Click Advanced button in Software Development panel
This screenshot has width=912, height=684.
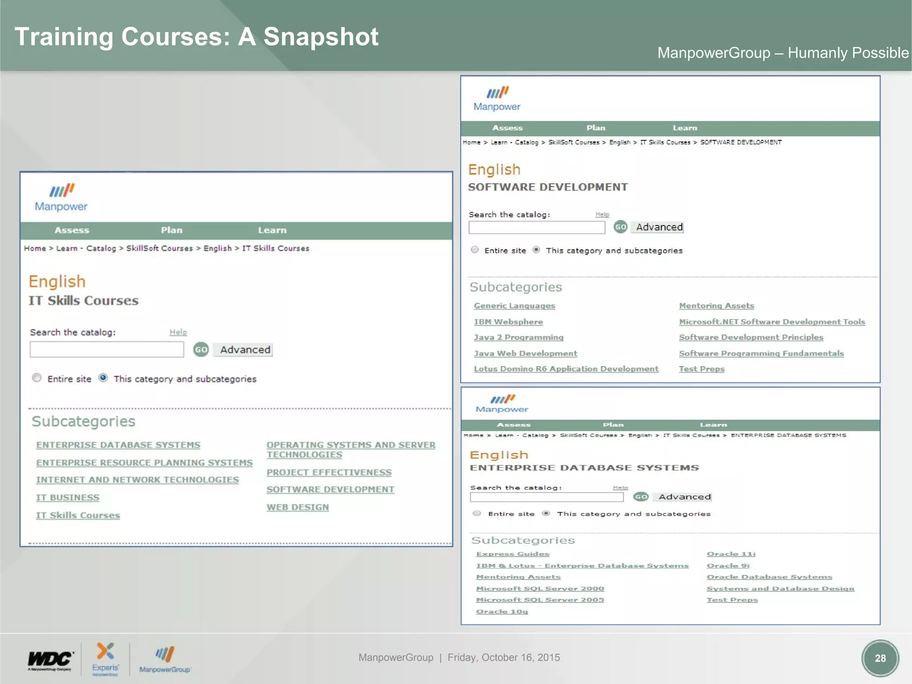pos(657,227)
